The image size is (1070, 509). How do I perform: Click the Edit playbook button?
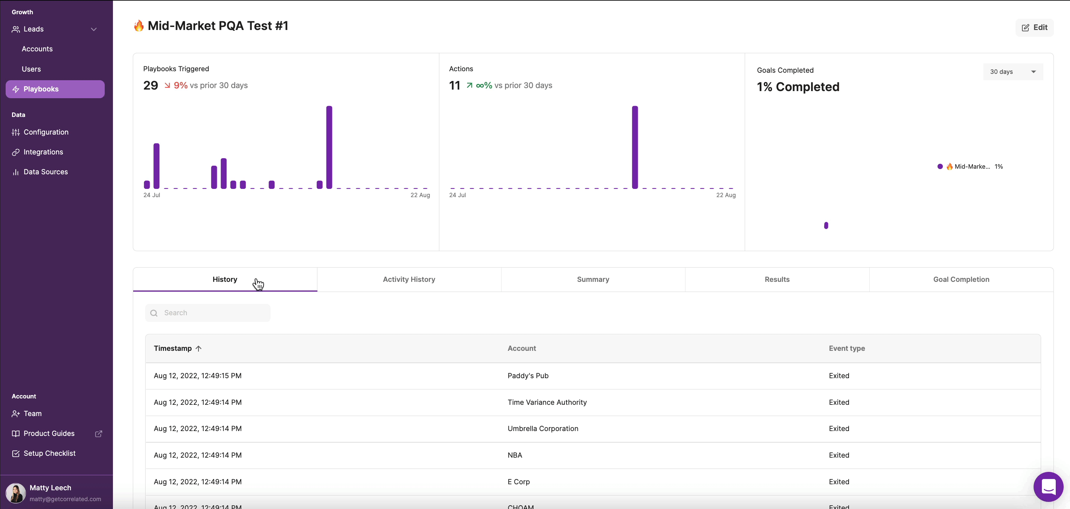(1034, 27)
